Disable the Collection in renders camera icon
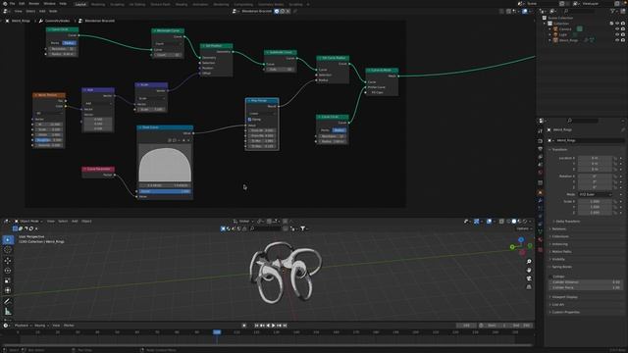This screenshot has width=628, height=353. coord(623,24)
